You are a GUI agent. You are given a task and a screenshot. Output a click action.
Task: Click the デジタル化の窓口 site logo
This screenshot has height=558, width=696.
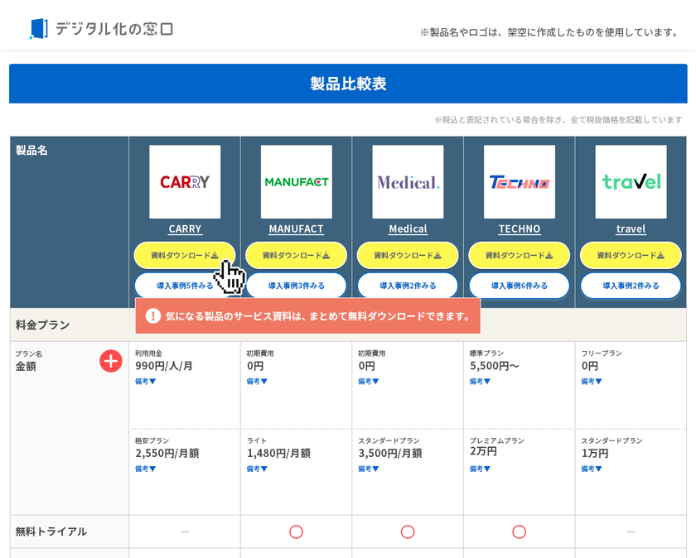click(101, 29)
